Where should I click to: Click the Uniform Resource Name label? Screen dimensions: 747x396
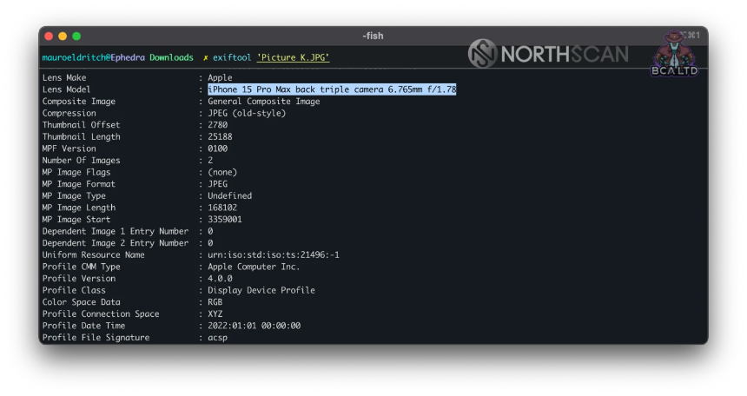coord(94,255)
